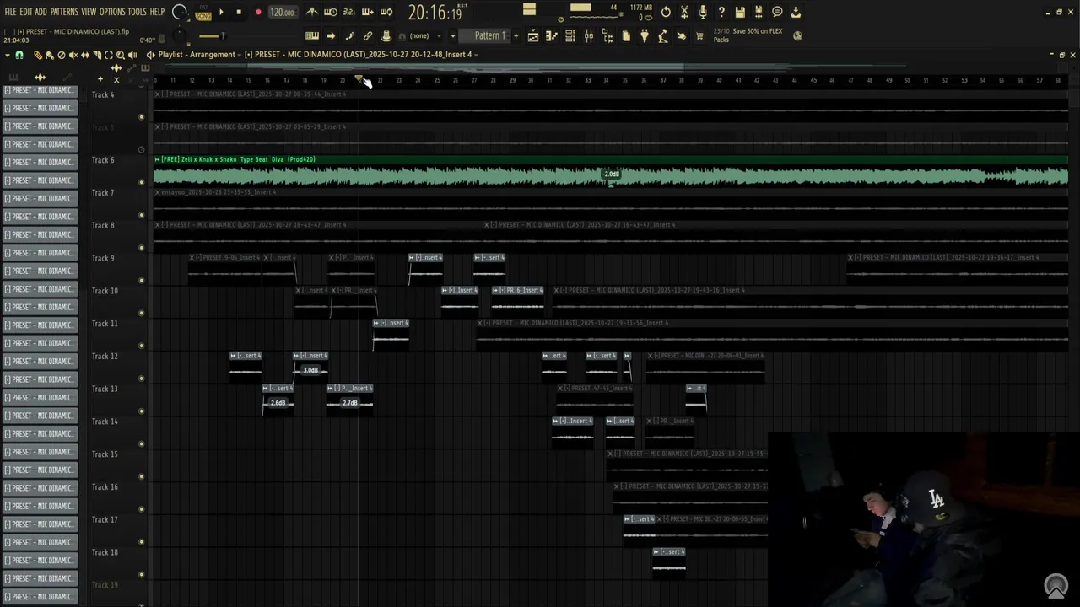Toggle the metronome icon
Screen dimensions: 1080x607
click(x=312, y=13)
